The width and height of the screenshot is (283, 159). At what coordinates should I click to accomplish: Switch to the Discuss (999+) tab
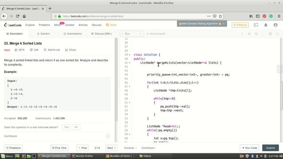pos(102,34)
